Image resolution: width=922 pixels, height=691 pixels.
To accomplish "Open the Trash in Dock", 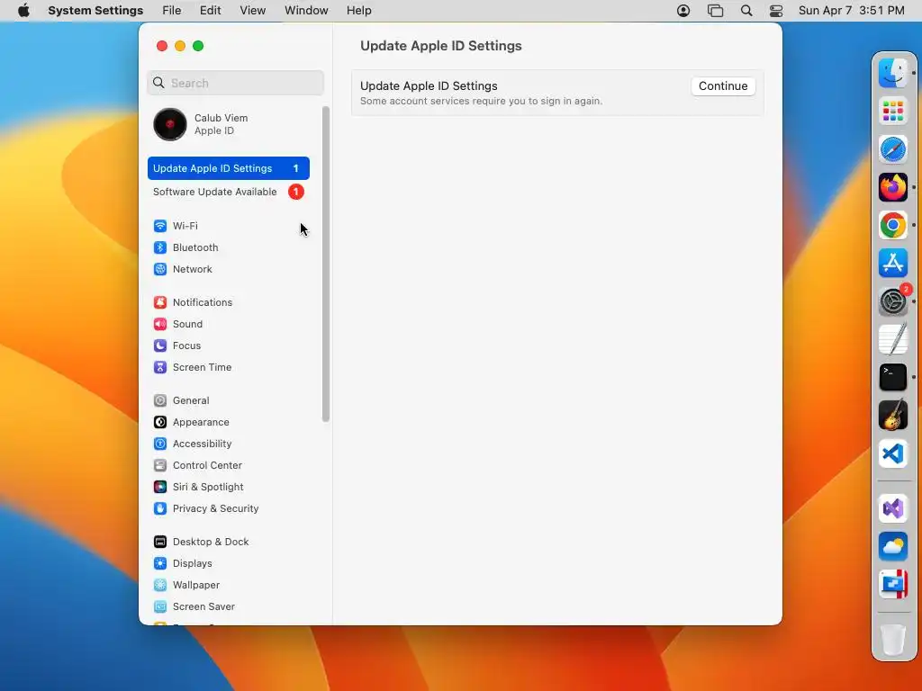I will pyautogui.click(x=892, y=639).
